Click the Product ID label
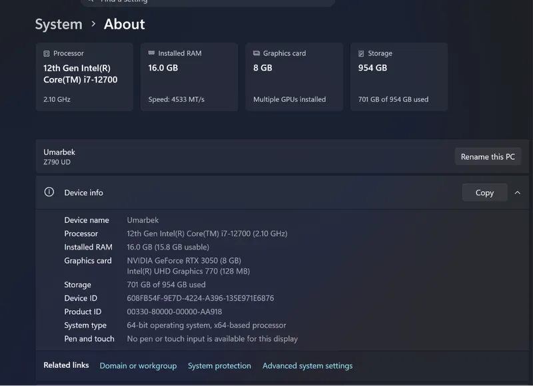This screenshot has height=386, width=533. 83,311
